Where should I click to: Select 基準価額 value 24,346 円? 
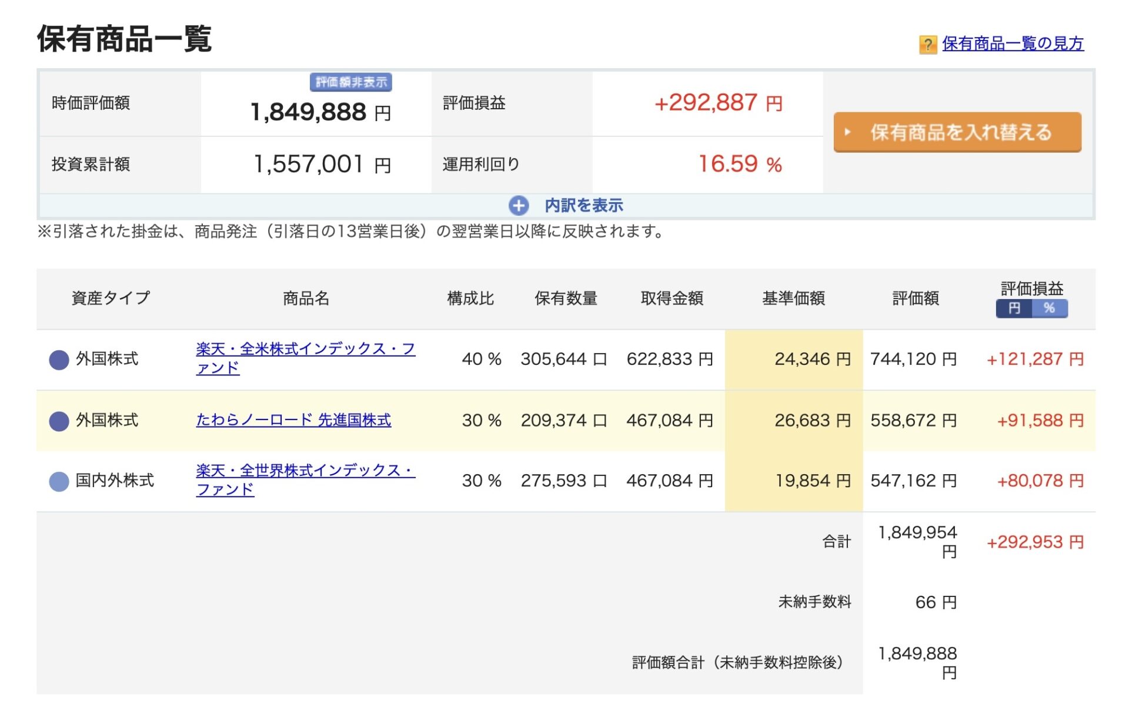point(813,359)
